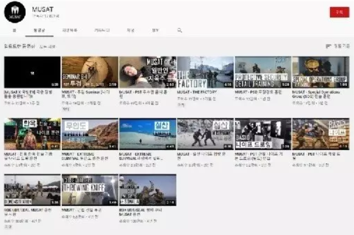This screenshot has height=235, width=354.
Task: Open the 일반인 지옥주 video thumbnail
Action: (x=147, y=72)
